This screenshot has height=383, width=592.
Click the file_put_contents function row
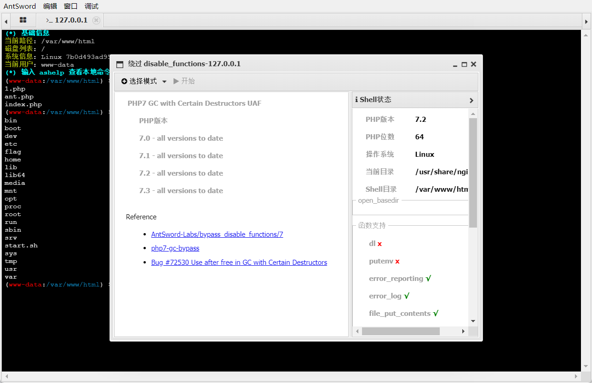pyautogui.click(x=404, y=314)
